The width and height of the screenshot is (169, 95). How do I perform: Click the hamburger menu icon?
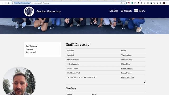[136, 11]
